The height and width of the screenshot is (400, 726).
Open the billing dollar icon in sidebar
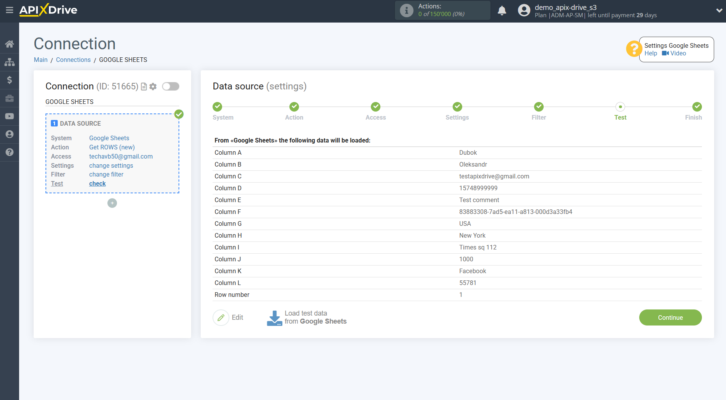click(10, 80)
